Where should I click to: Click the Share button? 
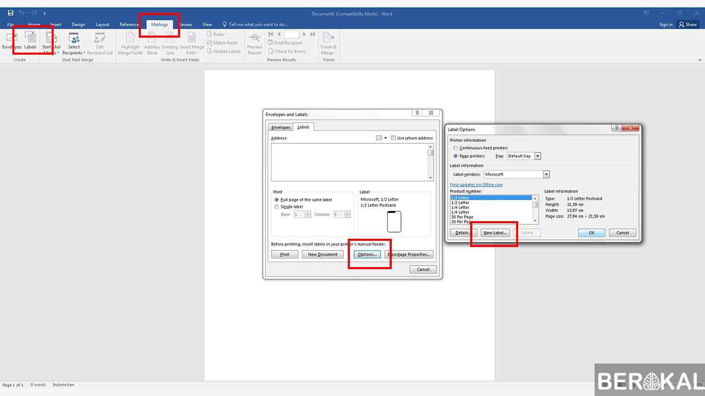687,24
